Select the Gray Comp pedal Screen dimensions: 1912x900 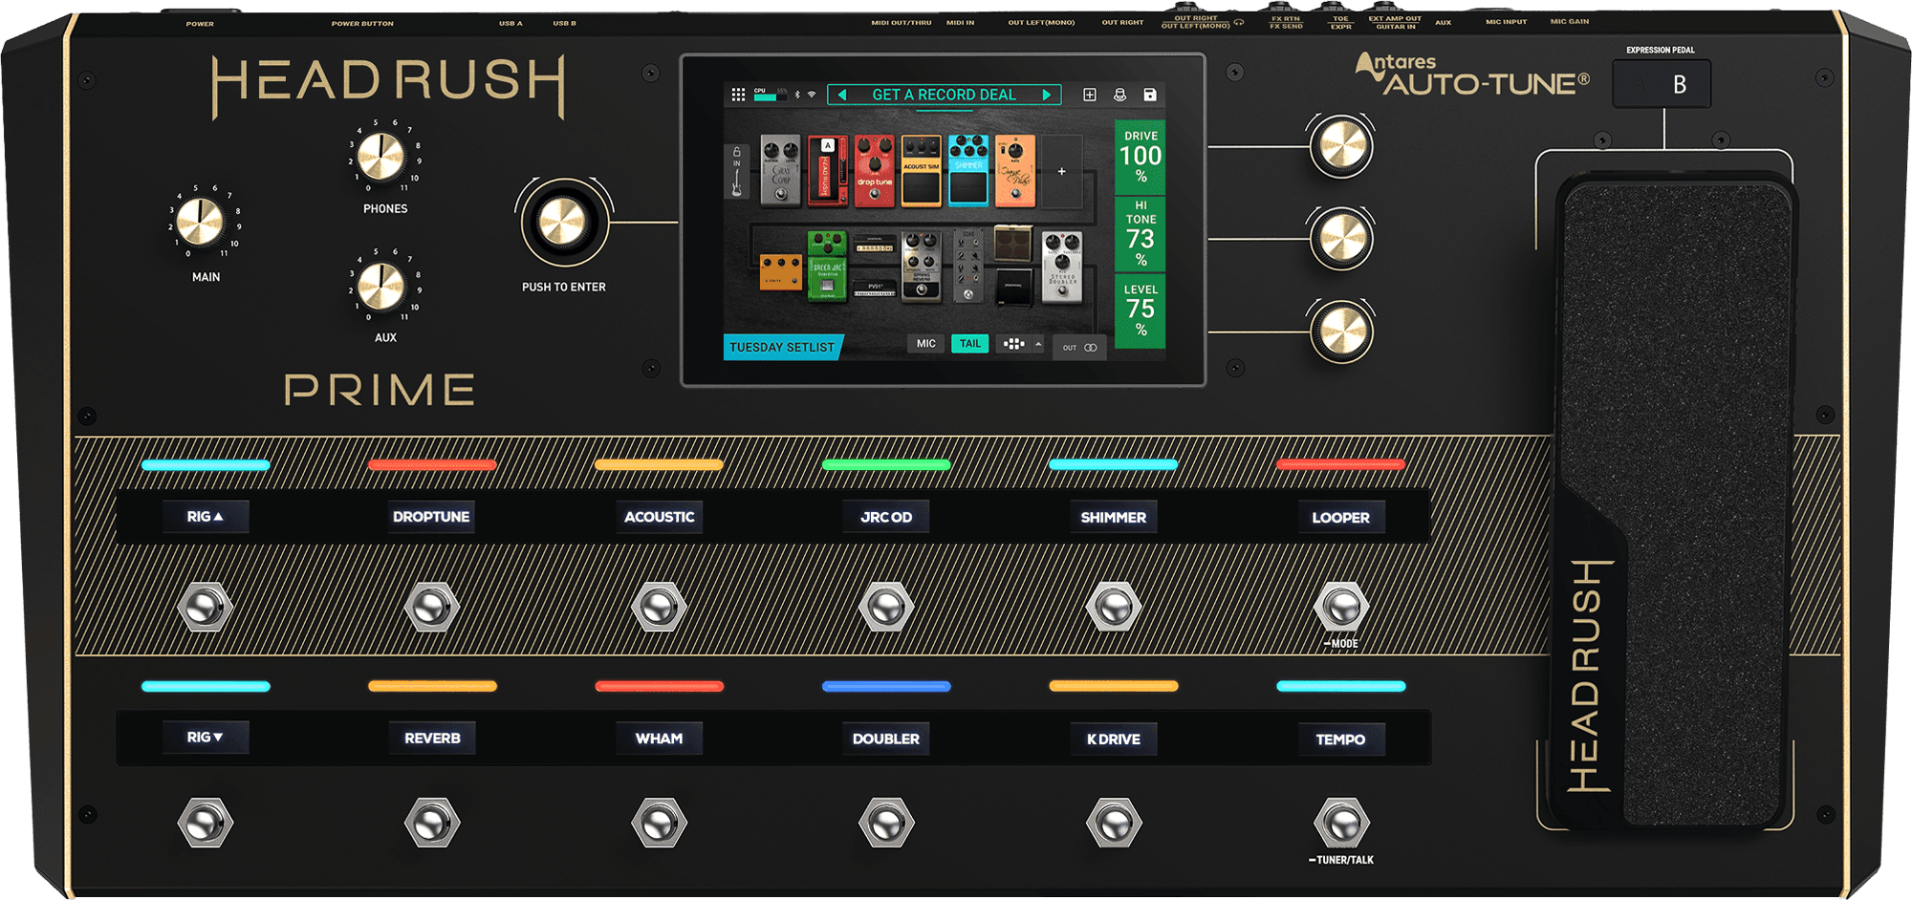pos(780,170)
